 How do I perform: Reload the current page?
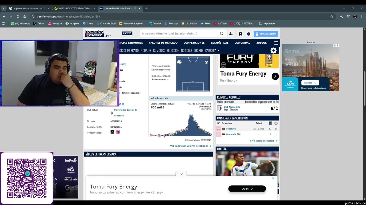point(18,17)
